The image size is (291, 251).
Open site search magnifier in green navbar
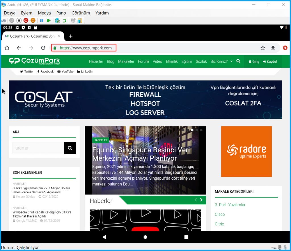point(238,61)
